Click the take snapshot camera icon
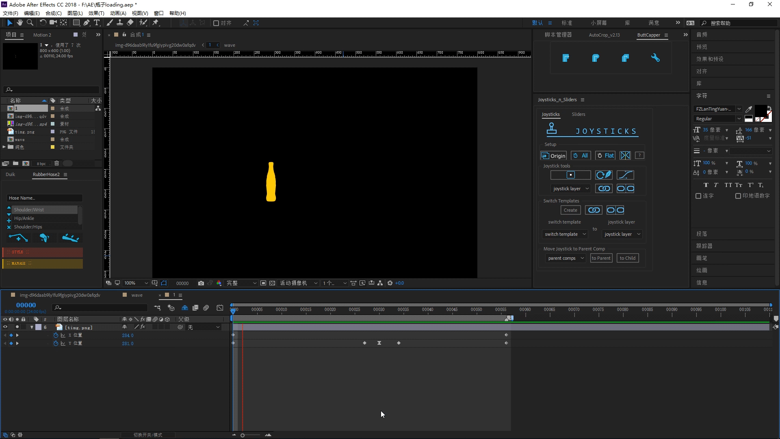 coord(201,283)
